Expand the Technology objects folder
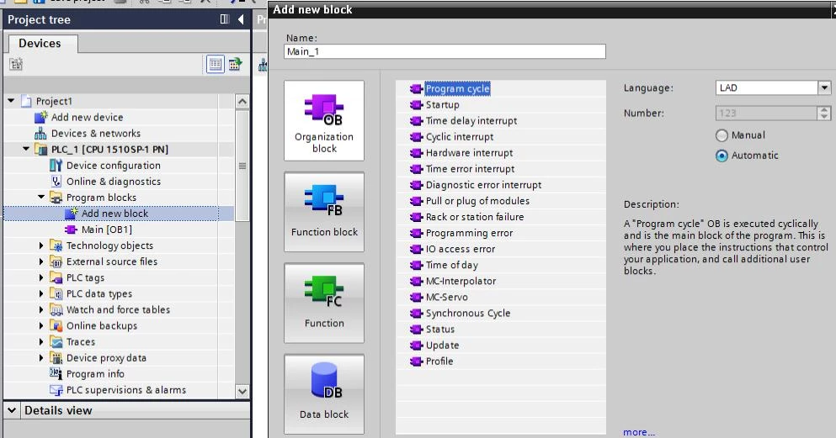 [42, 246]
